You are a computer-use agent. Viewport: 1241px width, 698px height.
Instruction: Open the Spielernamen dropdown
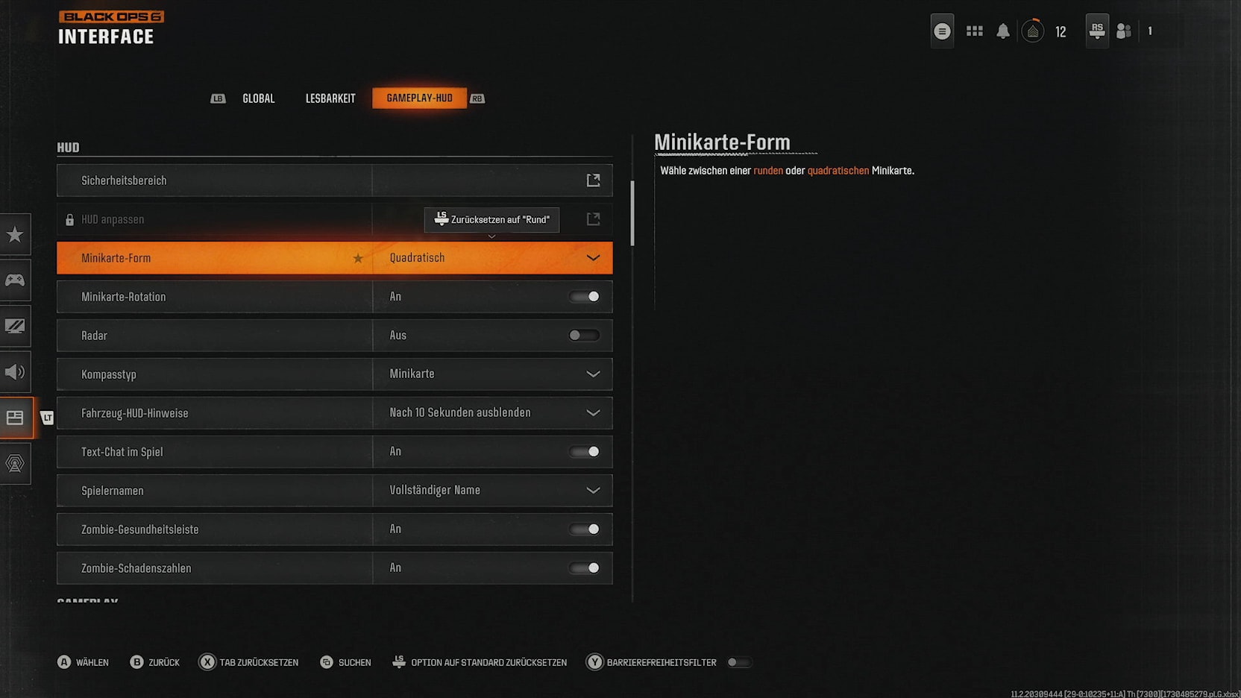pyautogui.click(x=593, y=491)
